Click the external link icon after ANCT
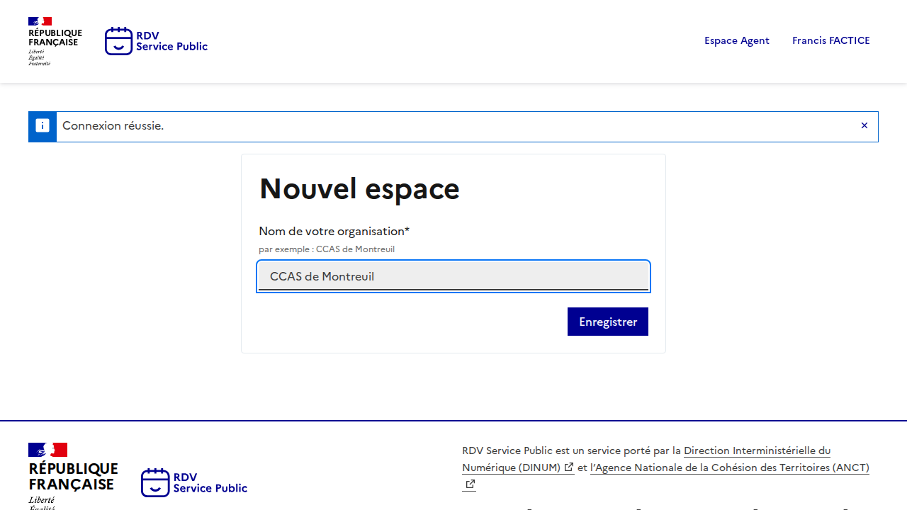907x510 pixels. point(470,484)
